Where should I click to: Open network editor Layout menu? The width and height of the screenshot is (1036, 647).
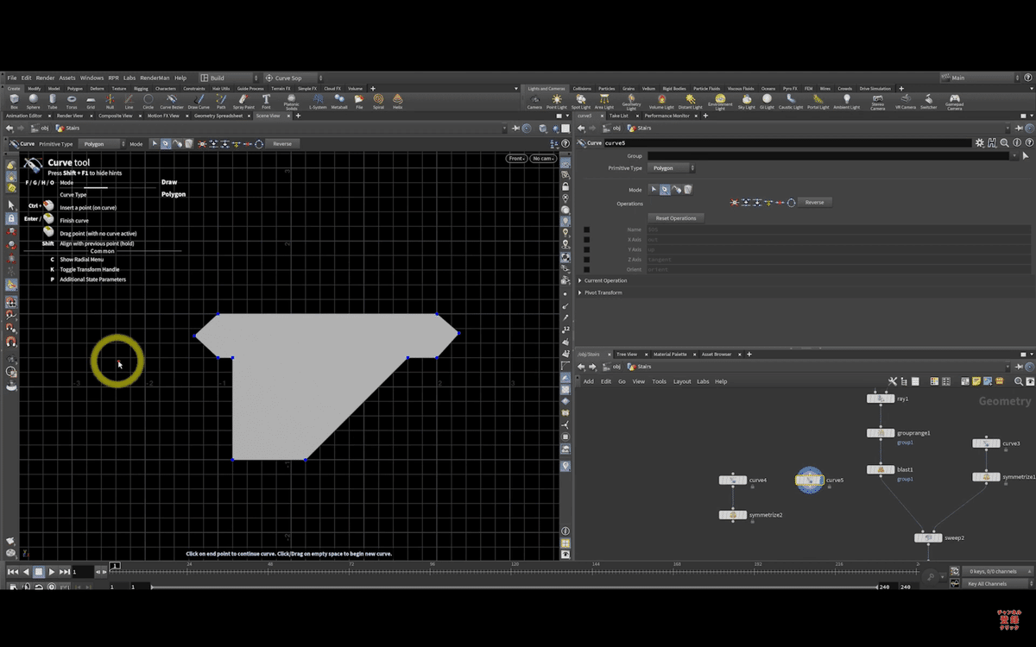tap(682, 381)
